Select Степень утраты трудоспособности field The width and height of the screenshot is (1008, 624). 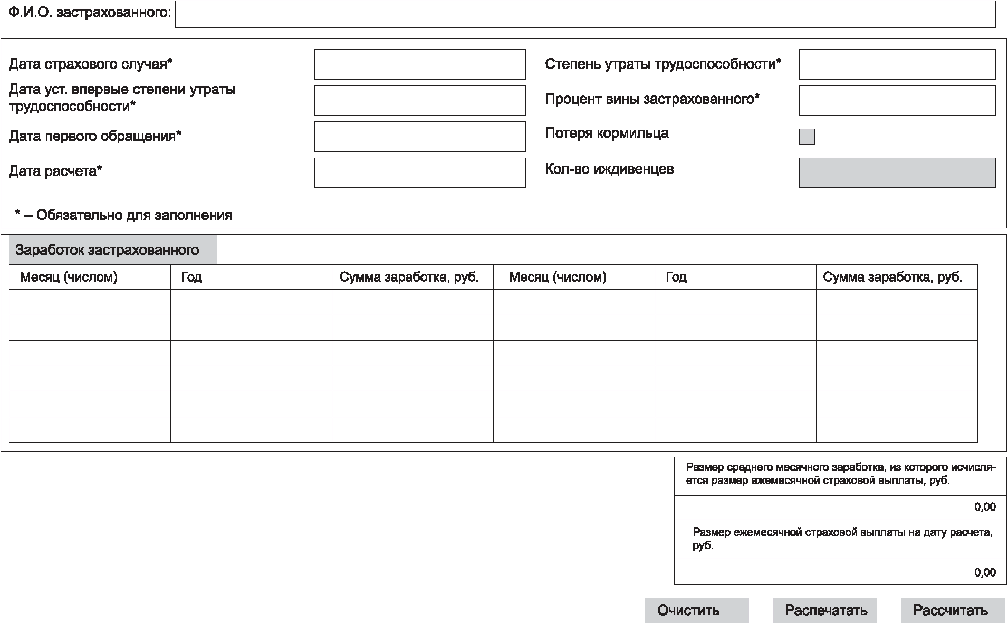897,64
